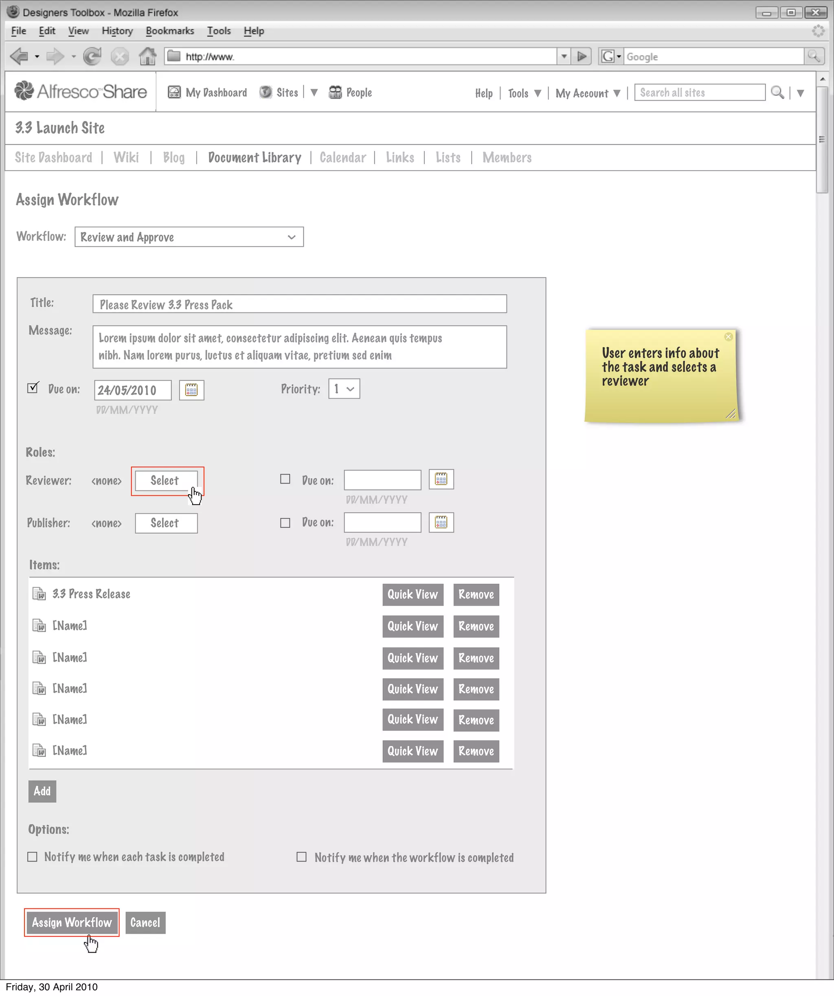Close the yellow sticky note
Screen dimensions: 834x996
point(728,337)
